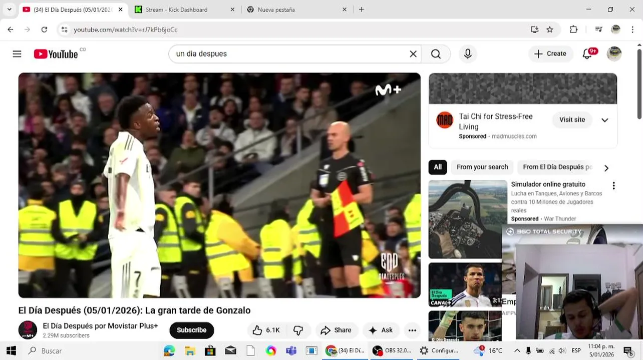Clear the YouTube search query
This screenshot has width=643, height=360.
tap(413, 54)
